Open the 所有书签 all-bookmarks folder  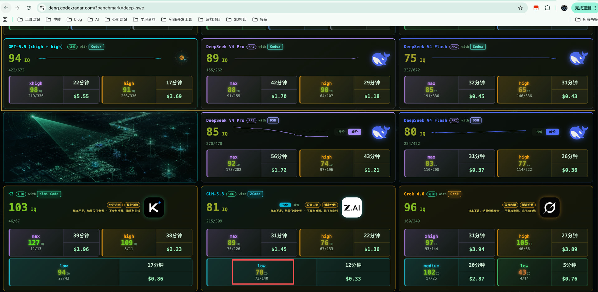pos(586,19)
